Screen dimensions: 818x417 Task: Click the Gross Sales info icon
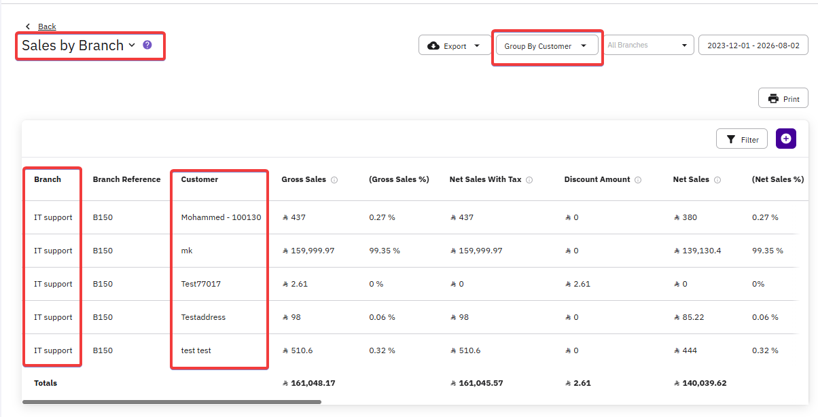coord(334,180)
